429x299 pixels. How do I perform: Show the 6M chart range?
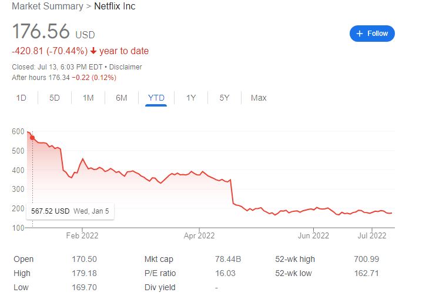121,98
